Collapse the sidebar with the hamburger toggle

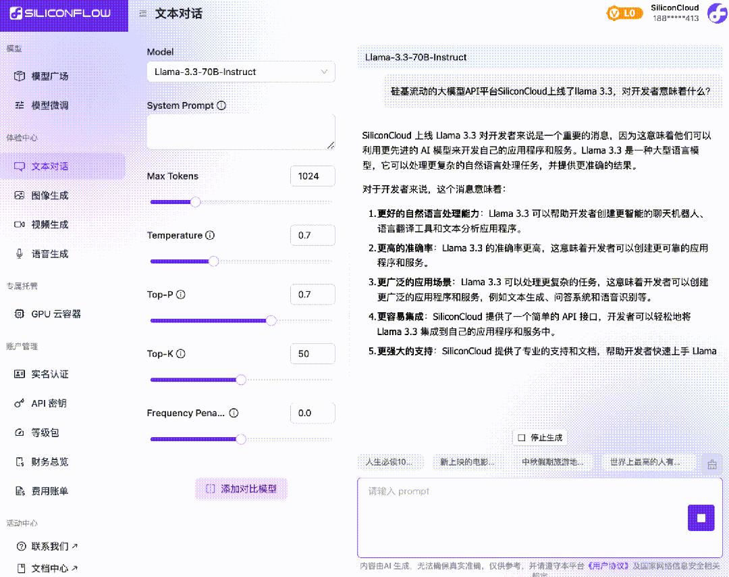tap(144, 12)
